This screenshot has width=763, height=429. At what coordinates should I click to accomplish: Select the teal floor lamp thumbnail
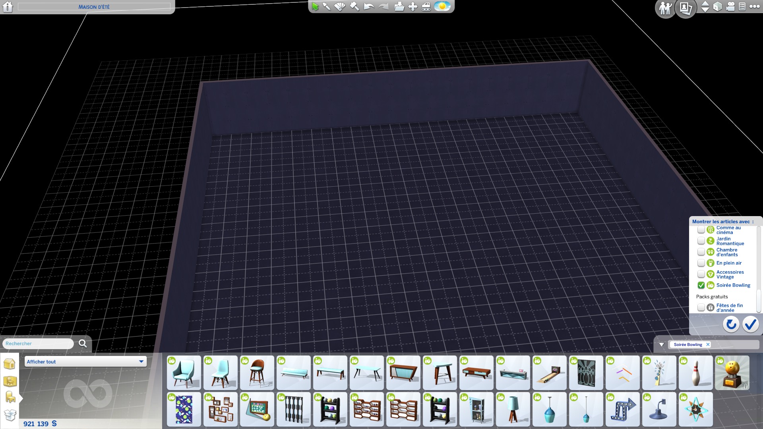pyautogui.click(x=513, y=409)
